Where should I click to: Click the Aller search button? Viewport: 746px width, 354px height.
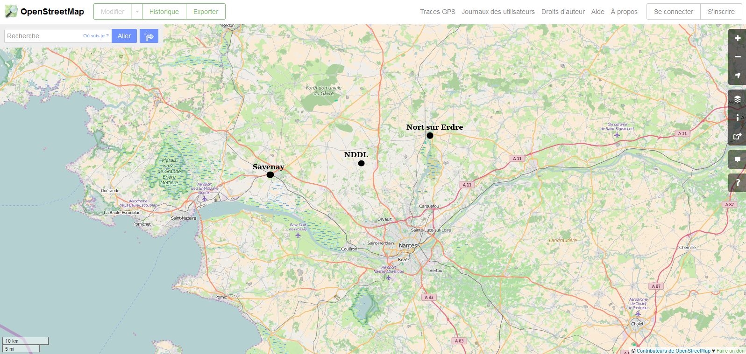click(x=124, y=36)
